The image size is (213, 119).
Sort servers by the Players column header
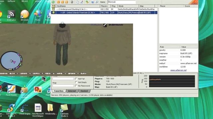[105, 6]
